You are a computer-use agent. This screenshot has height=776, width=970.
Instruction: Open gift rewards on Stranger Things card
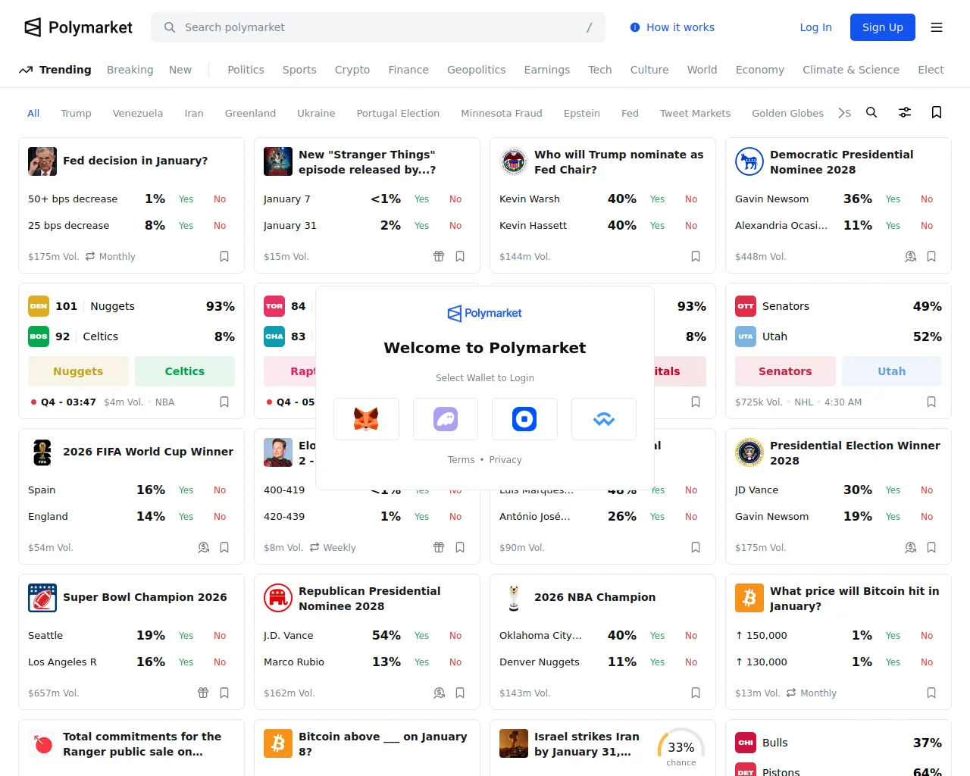[x=439, y=256]
